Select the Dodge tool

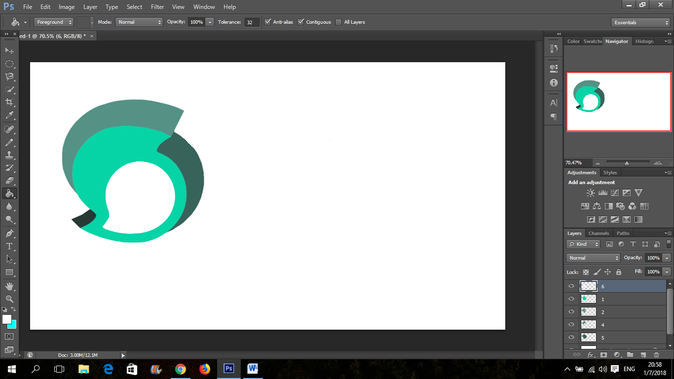tap(9, 219)
